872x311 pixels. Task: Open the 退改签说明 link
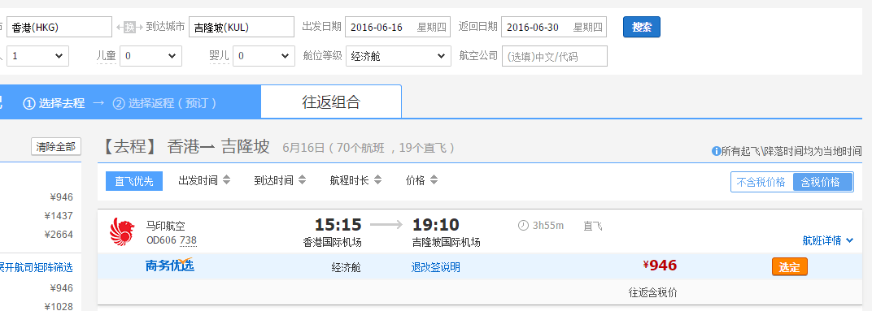point(436,268)
